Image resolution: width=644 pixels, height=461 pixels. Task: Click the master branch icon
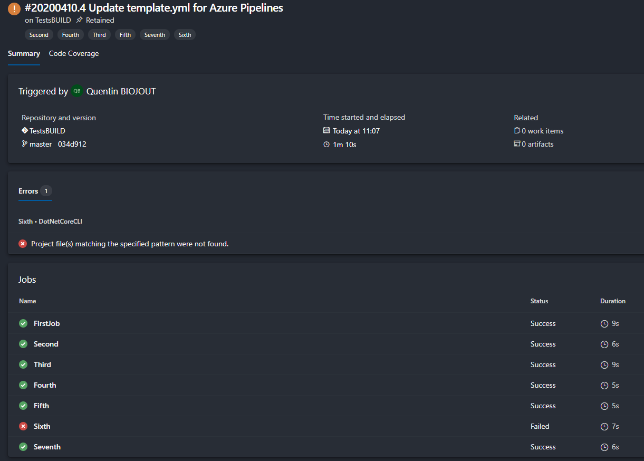pyautogui.click(x=25, y=144)
